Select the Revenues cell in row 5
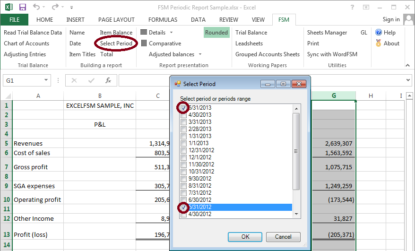The height and width of the screenshot is (251, 415). point(38,143)
